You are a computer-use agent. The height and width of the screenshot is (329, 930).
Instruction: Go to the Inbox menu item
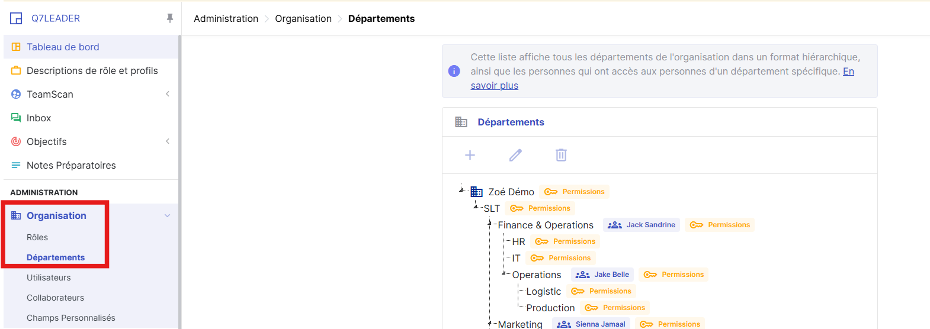(x=39, y=118)
